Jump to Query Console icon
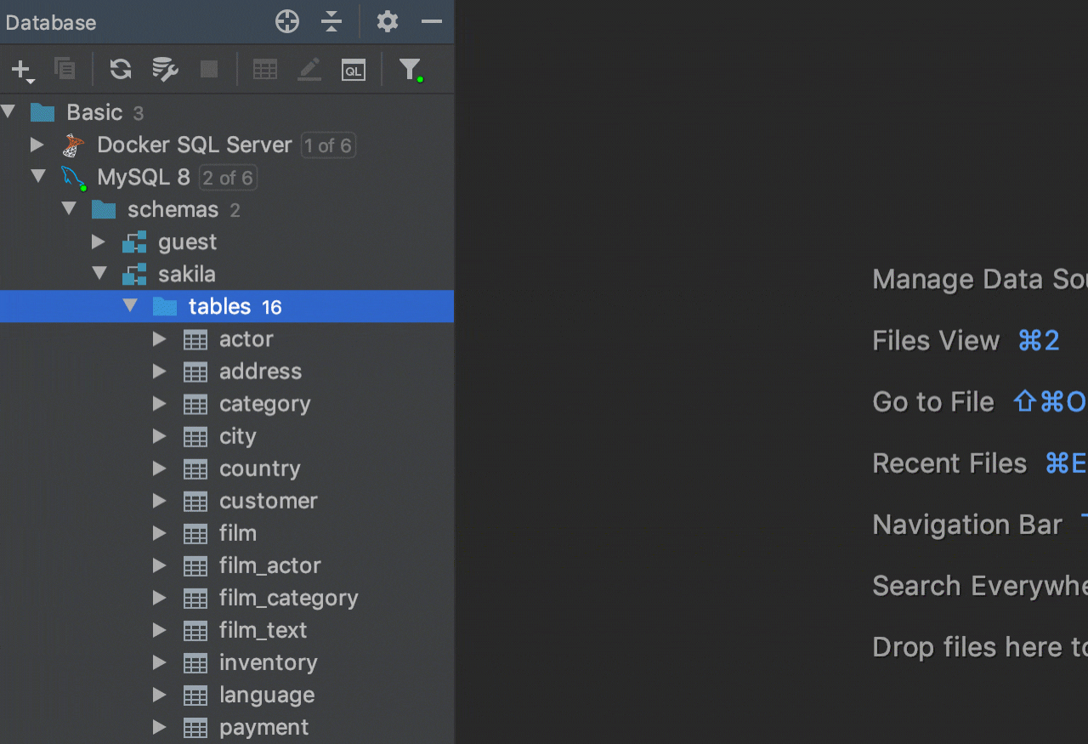1088x744 pixels. [x=354, y=70]
